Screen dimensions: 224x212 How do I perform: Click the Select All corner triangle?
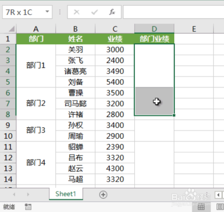[12, 29]
